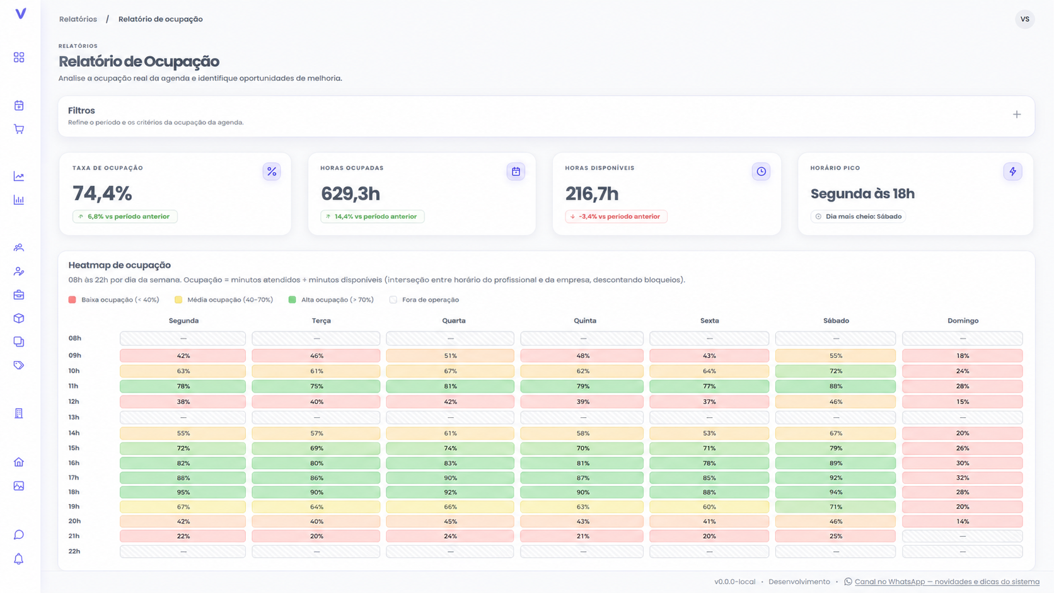This screenshot has height=593, width=1054.
Task: Select the bar chart reports sidebar icon
Action: 19,200
